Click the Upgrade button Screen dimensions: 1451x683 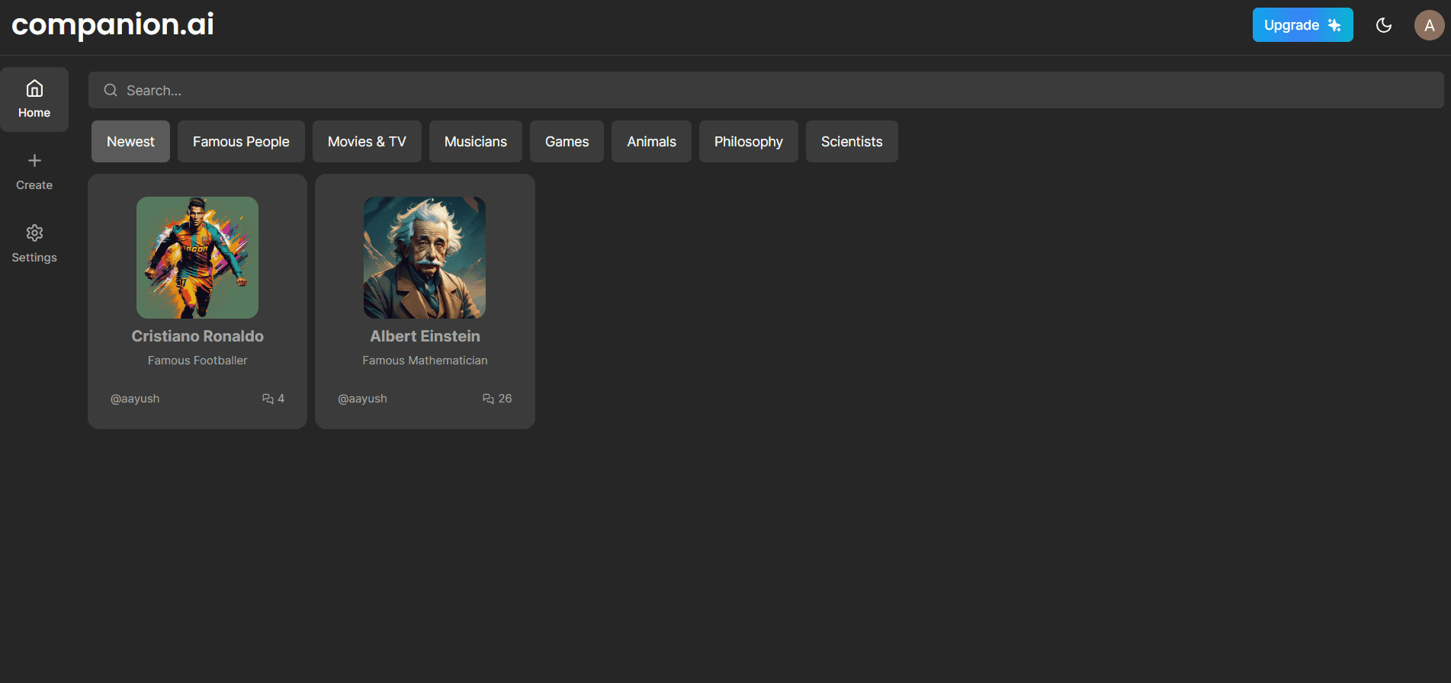pos(1302,25)
